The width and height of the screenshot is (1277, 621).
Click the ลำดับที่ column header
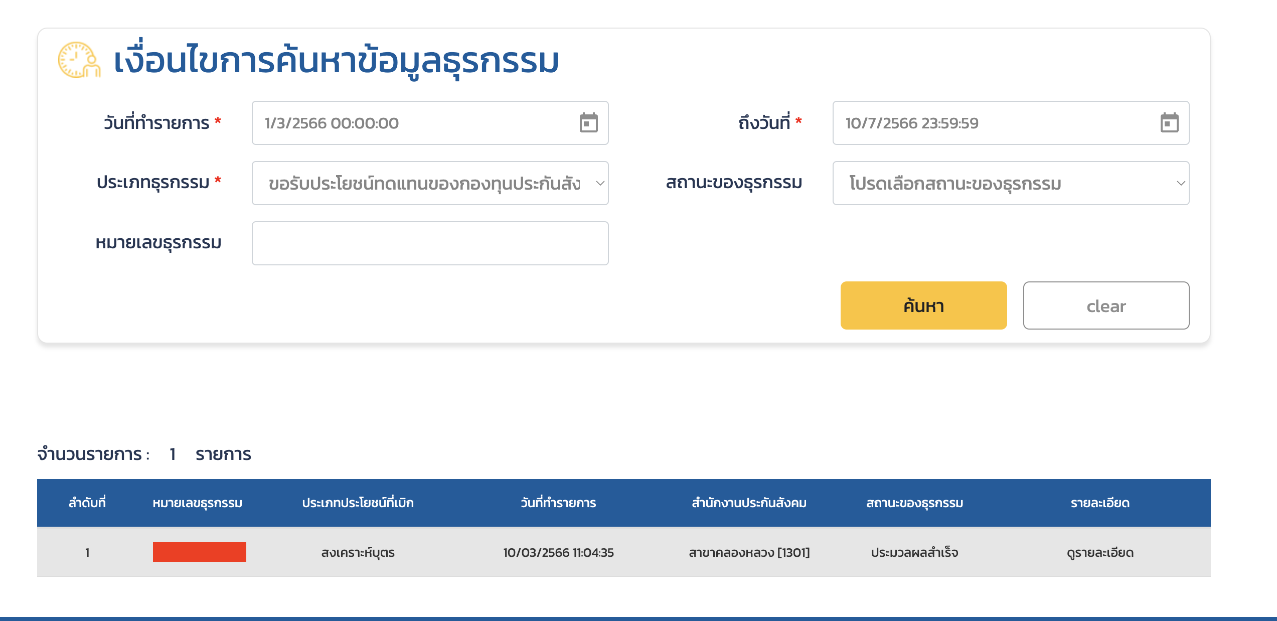pyautogui.click(x=87, y=503)
